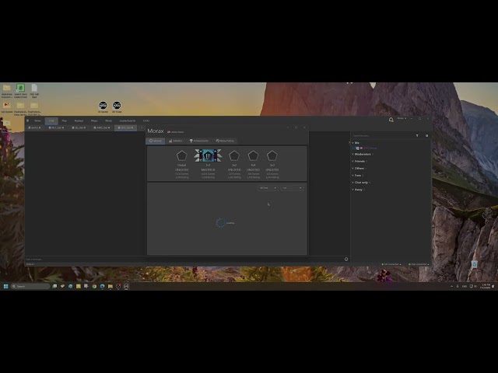Close the Morax profile window

pyautogui.click(x=304, y=127)
